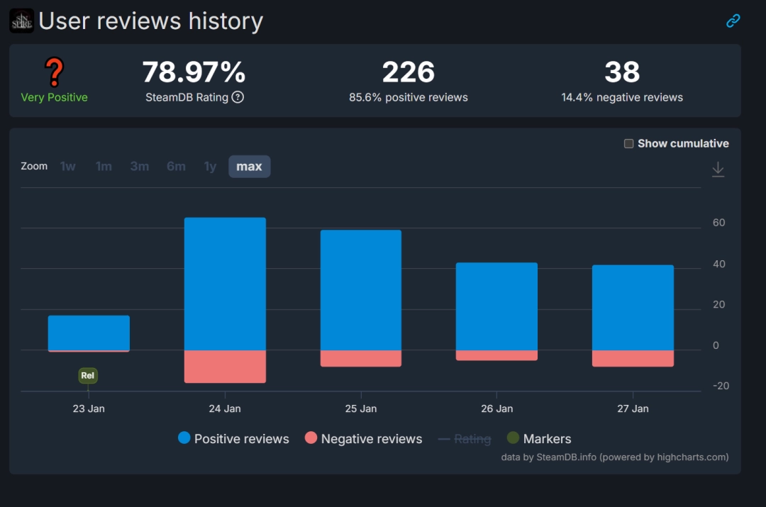Click the green Rel release marker
The width and height of the screenshot is (766, 507).
[x=87, y=375]
